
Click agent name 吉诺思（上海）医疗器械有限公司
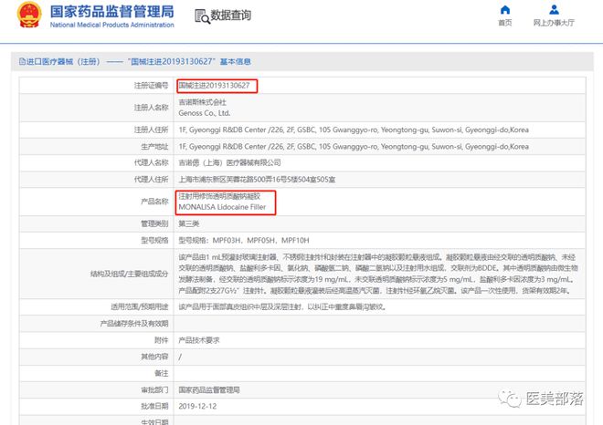click(x=229, y=162)
